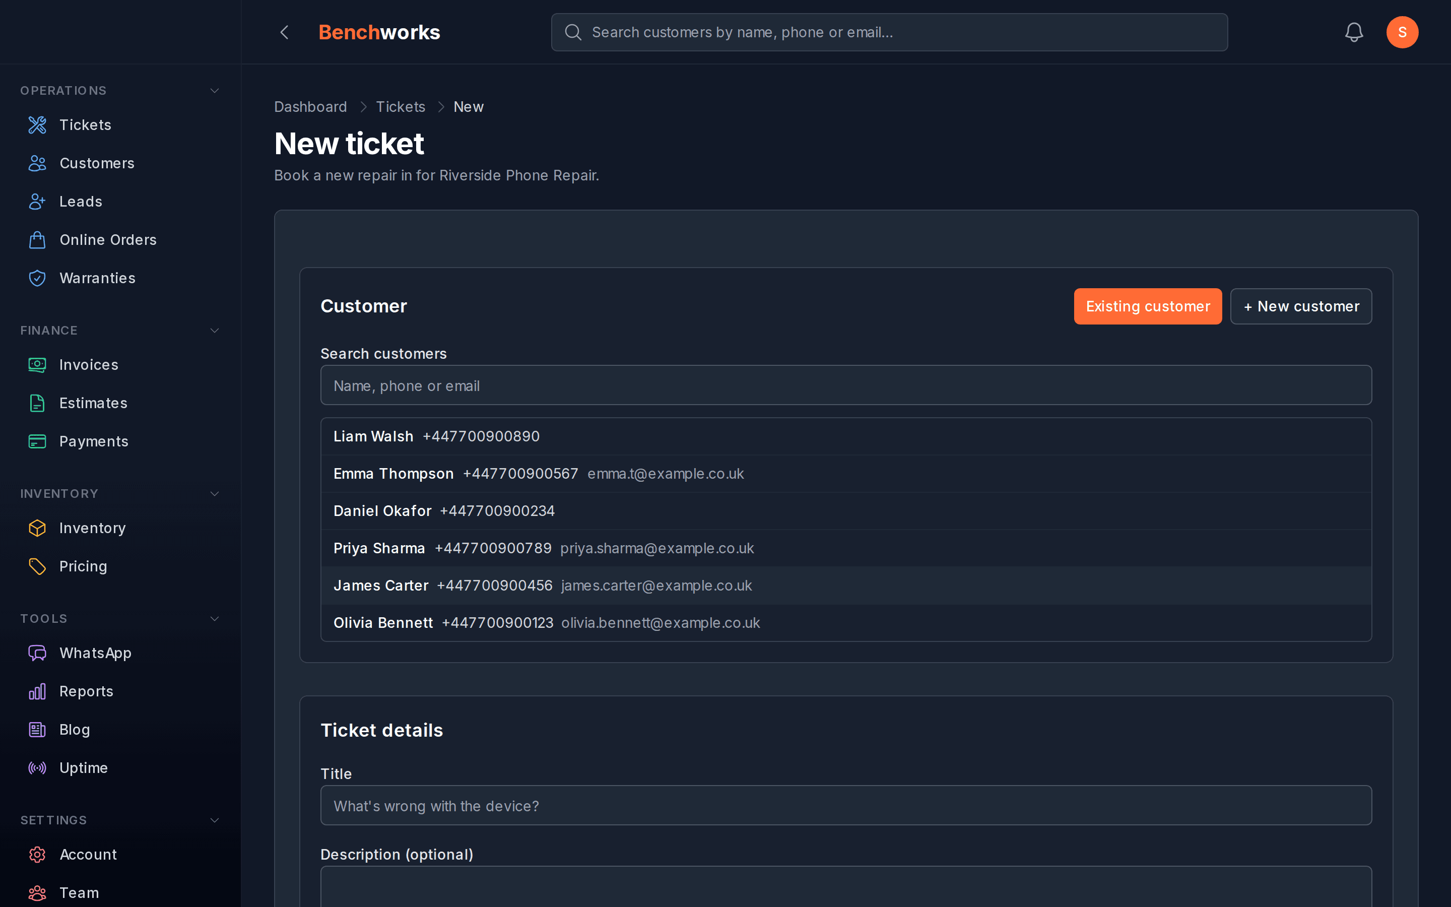
Task: Open Online Orders menu item
Action: point(120,240)
